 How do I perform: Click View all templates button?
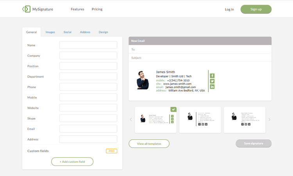149,144
